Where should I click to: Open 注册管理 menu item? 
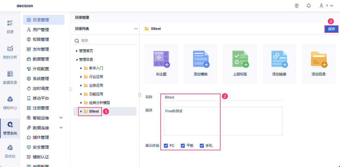[x=44, y=108]
